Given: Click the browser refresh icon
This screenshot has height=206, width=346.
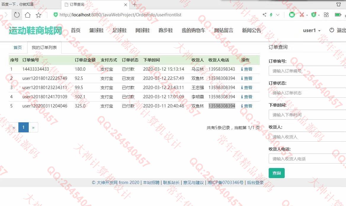Looking at the screenshot, I should coord(17,15).
